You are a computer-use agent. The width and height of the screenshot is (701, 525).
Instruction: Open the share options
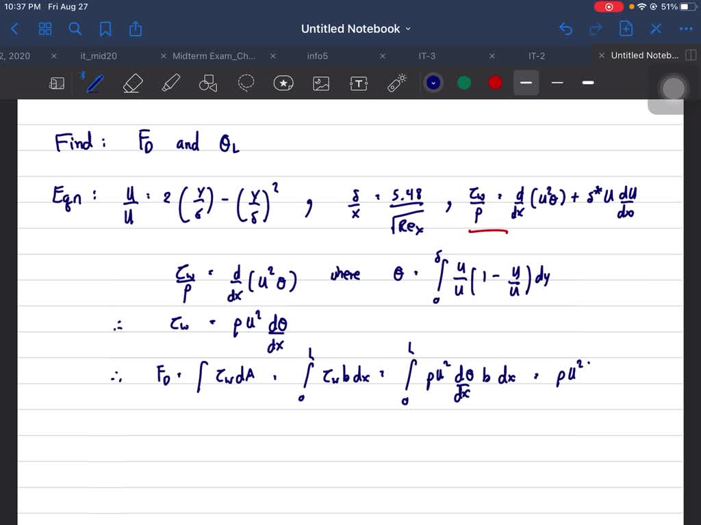(135, 29)
